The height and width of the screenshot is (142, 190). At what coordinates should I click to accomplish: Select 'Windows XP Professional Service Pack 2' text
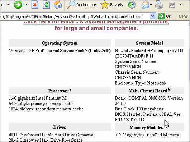(x=48, y=51)
